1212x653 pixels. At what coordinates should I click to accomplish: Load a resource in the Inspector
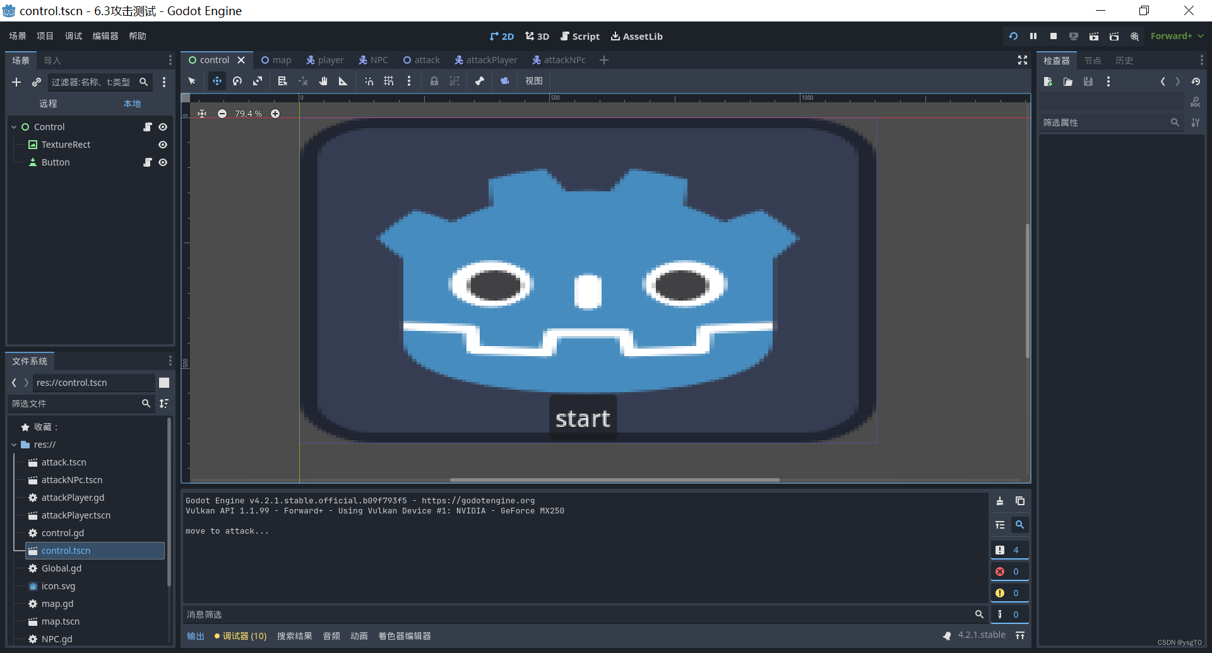click(x=1068, y=81)
